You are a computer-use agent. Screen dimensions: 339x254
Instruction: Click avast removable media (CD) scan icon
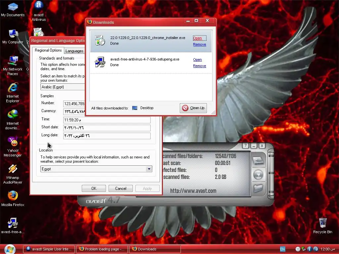click(258, 175)
